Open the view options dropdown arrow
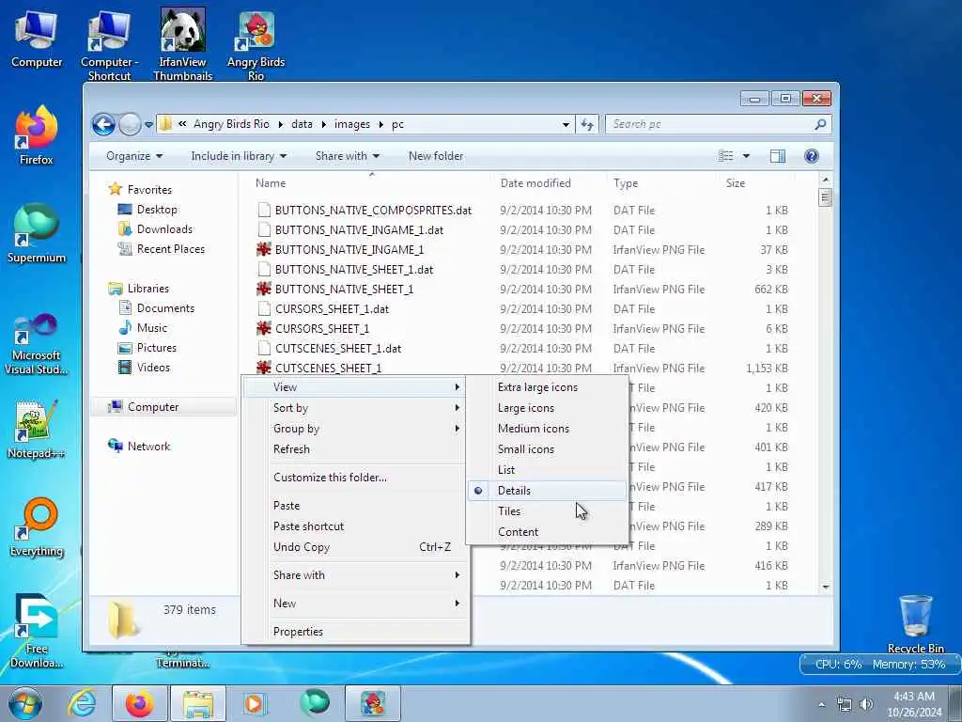 (746, 156)
